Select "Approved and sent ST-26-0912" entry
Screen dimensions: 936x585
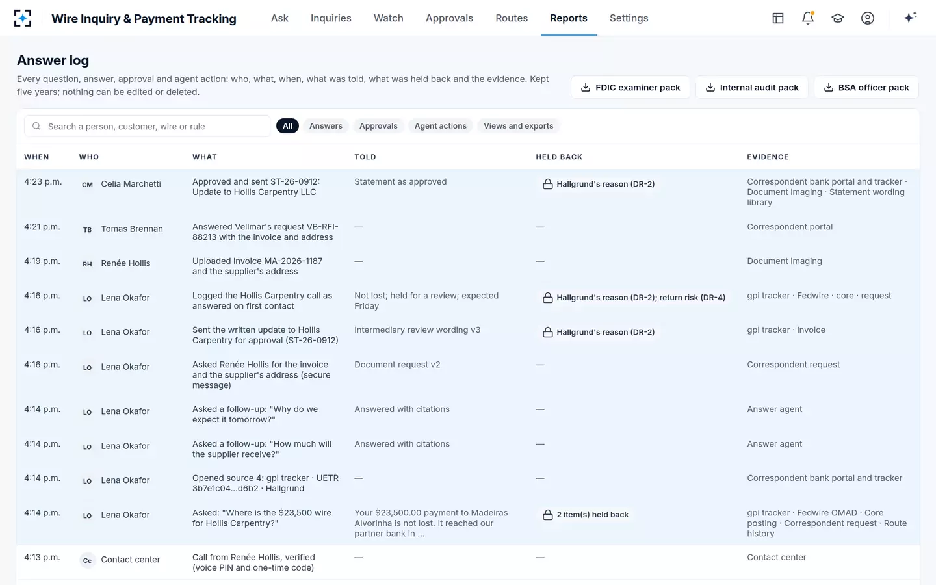coord(256,187)
